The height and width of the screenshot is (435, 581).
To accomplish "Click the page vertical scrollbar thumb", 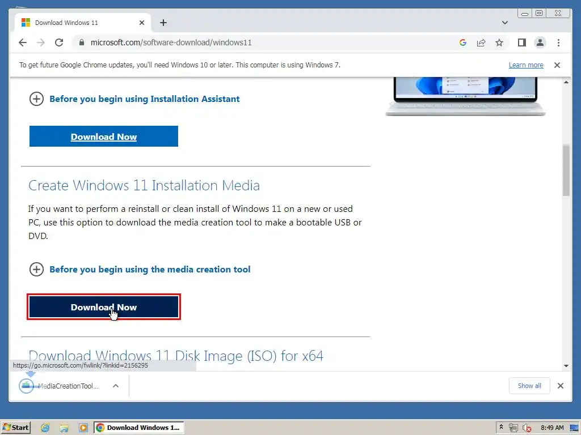I will click(566, 170).
